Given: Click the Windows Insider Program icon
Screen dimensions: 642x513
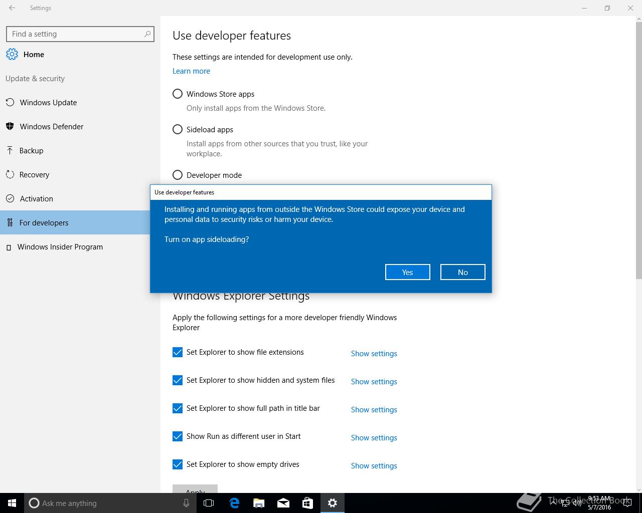Looking at the screenshot, I should [9, 247].
